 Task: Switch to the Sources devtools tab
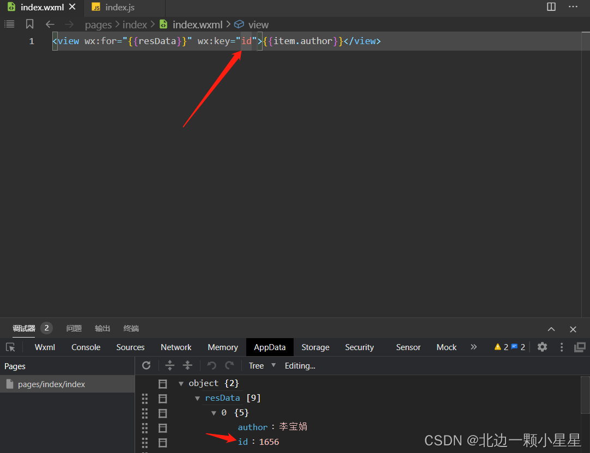point(130,347)
